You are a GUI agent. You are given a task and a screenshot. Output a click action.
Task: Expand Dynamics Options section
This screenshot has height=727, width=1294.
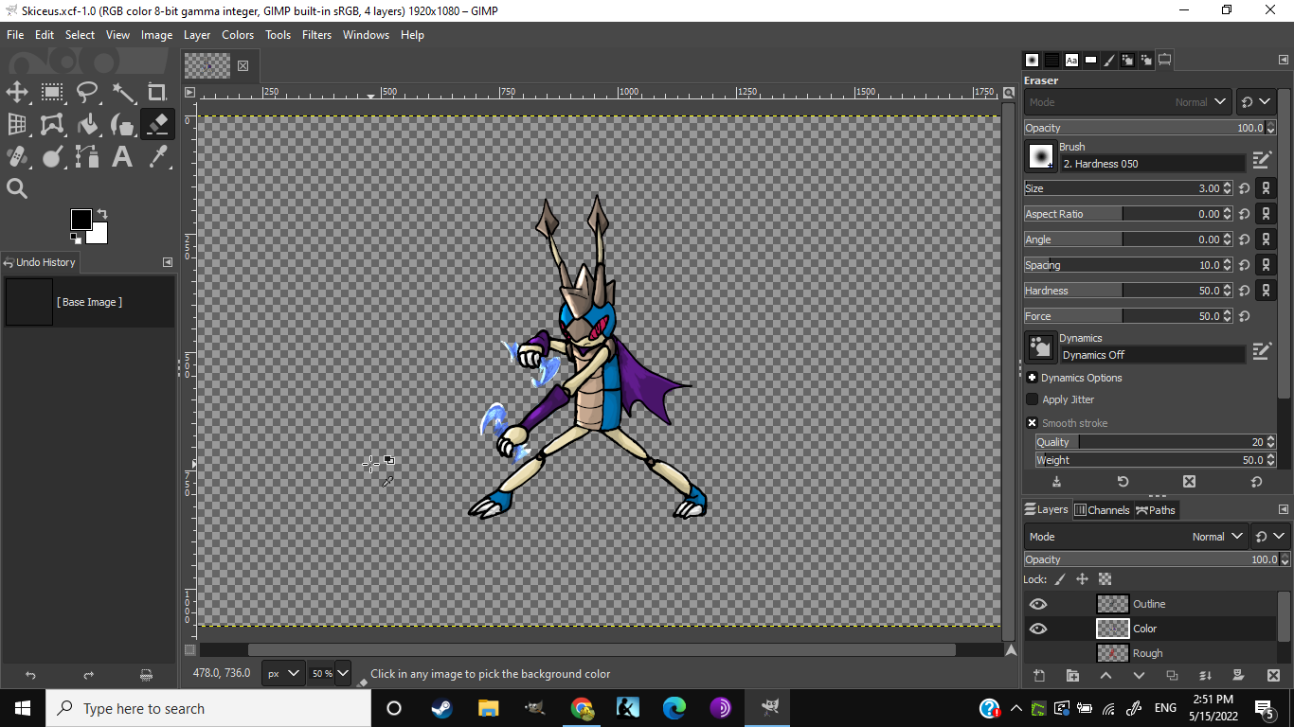[x=1033, y=378]
